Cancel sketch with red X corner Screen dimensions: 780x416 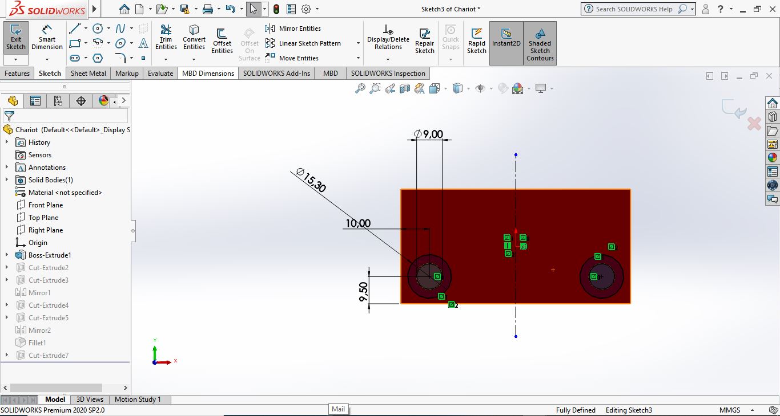click(x=754, y=123)
